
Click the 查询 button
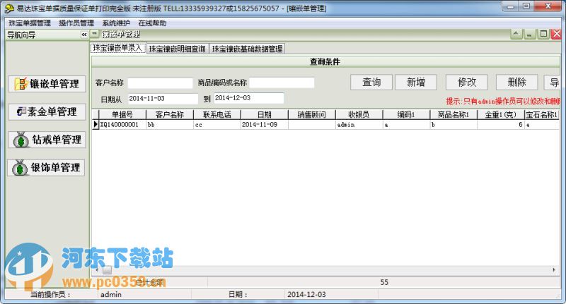click(371, 83)
